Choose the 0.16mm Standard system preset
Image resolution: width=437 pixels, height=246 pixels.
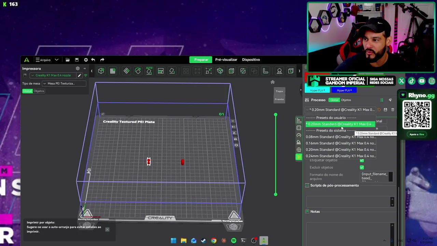click(340, 143)
